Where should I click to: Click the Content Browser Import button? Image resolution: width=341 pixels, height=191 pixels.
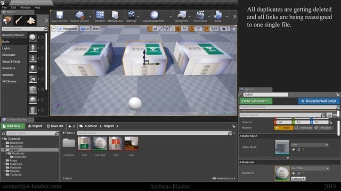tap(35, 126)
